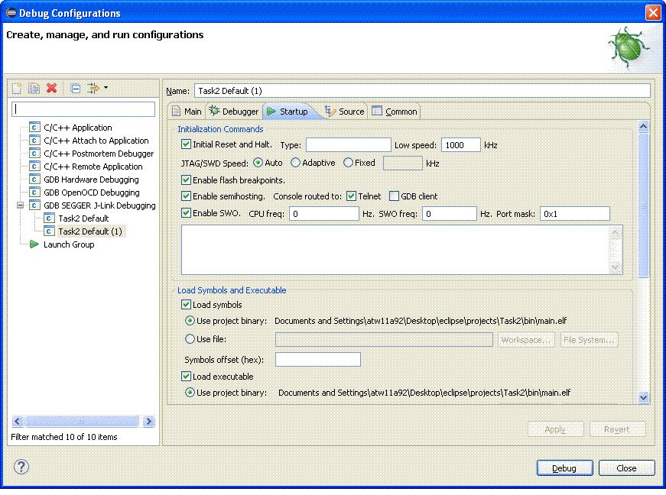Click the Launch Group green arrow icon
Viewport: 666px width, 495px height.
point(34,244)
